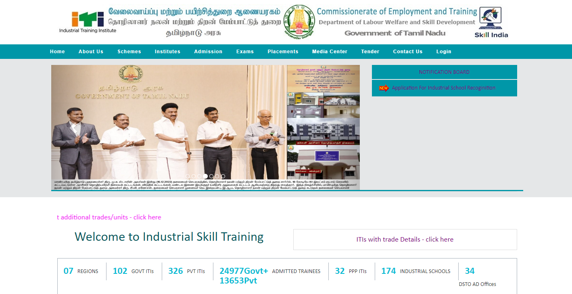Click the ITI Industrial Training Institute logo
This screenshot has height=294, width=572.
(x=88, y=22)
